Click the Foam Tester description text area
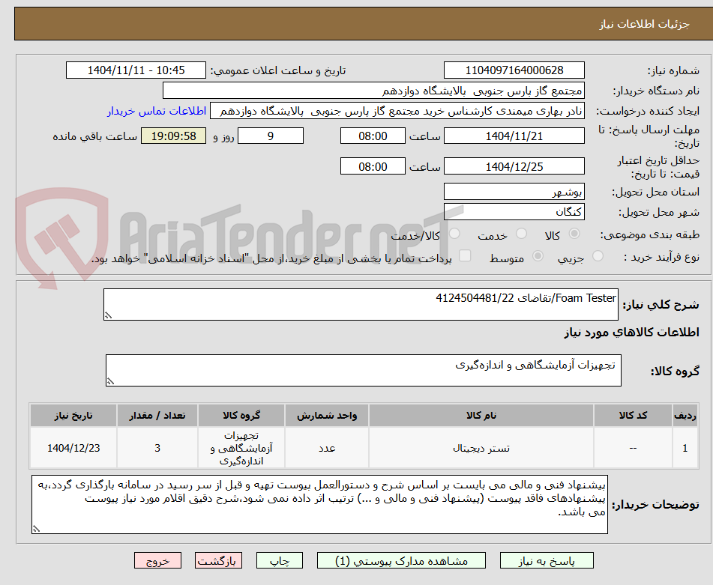 [361, 304]
